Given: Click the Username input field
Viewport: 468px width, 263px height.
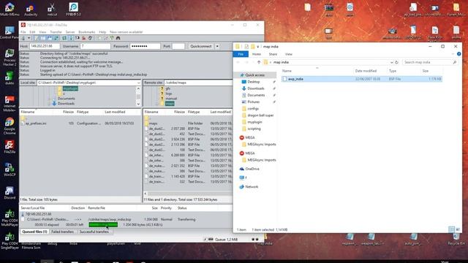Looking at the screenshot, I should 95,46.
